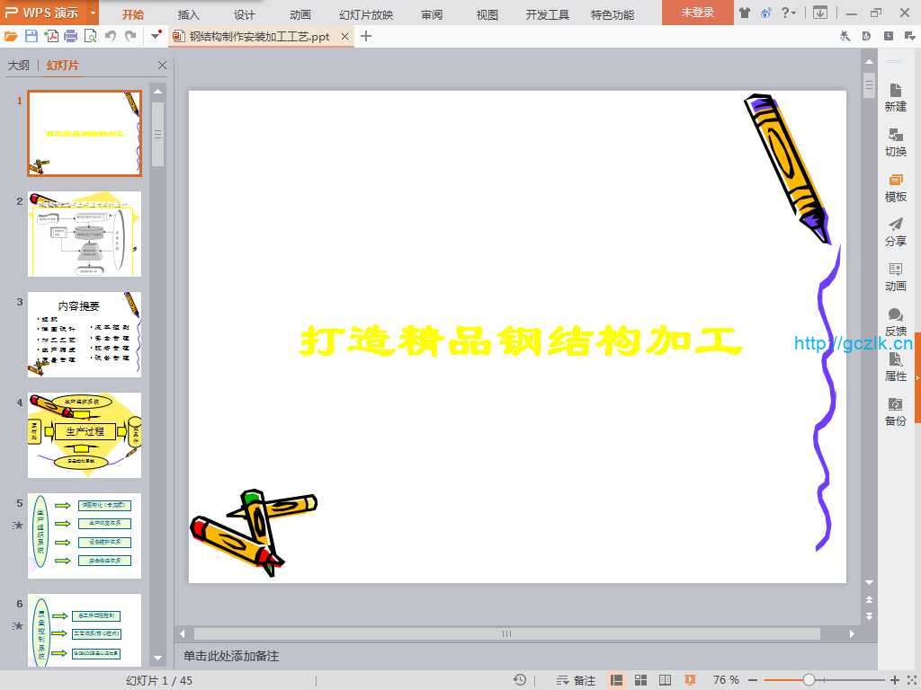The height and width of the screenshot is (690, 921).
Task: Switch to reading view in status bar
Action: 666,680
